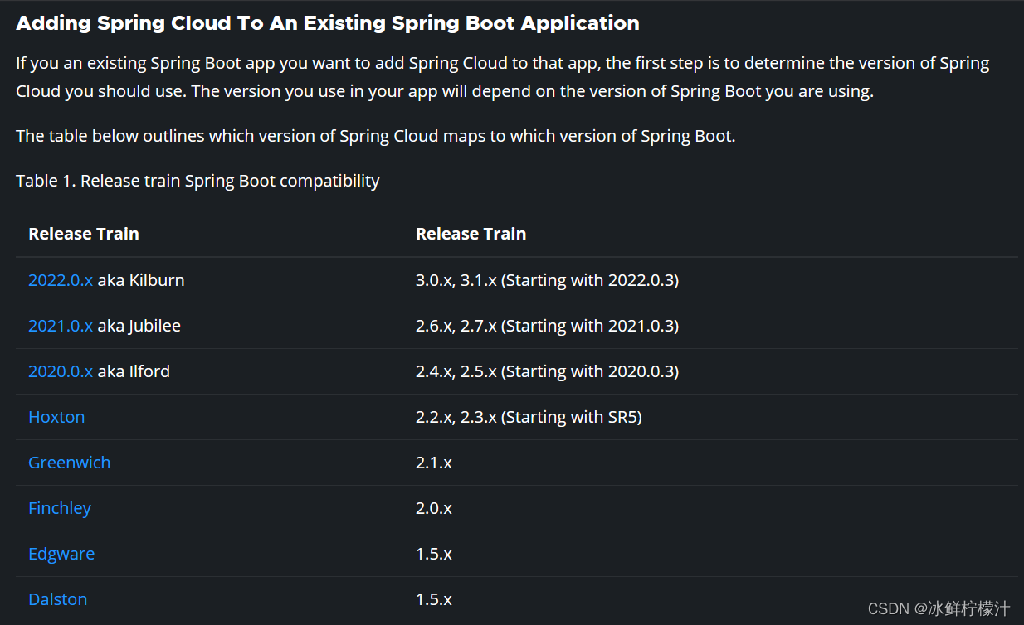Image resolution: width=1024 pixels, height=625 pixels.
Task: Open the 2022.0.x release train link
Action: pos(61,280)
